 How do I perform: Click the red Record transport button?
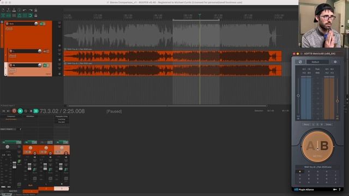tap(14, 111)
